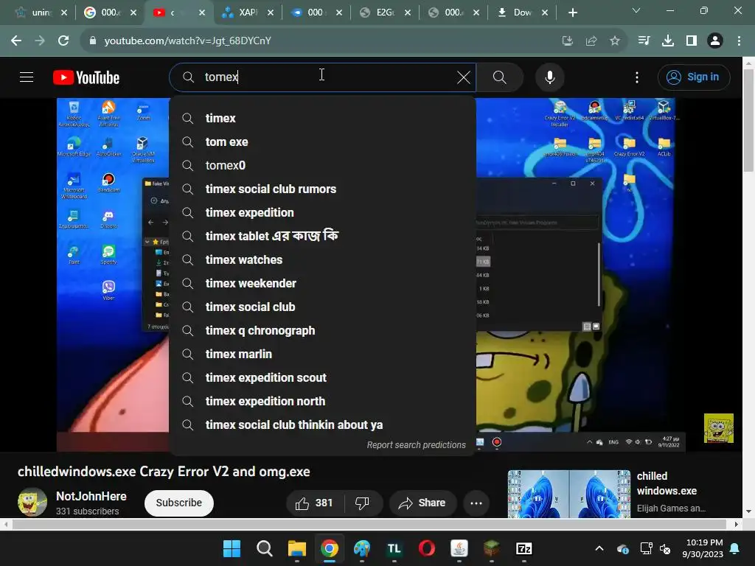Screen dimensions: 755x566
Task: Like the video with 381 likes
Action: (315, 503)
